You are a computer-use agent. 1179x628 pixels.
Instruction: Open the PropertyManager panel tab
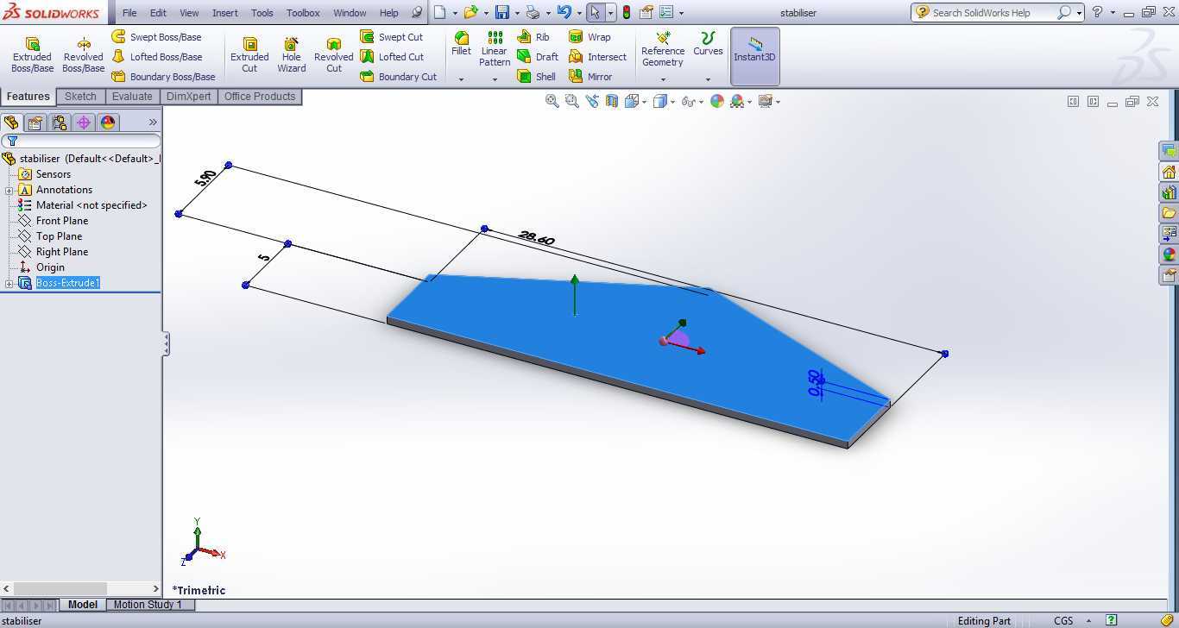(x=35, y=122)
